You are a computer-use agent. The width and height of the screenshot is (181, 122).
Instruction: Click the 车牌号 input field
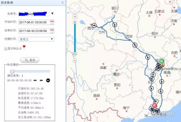tap(34, 14)
